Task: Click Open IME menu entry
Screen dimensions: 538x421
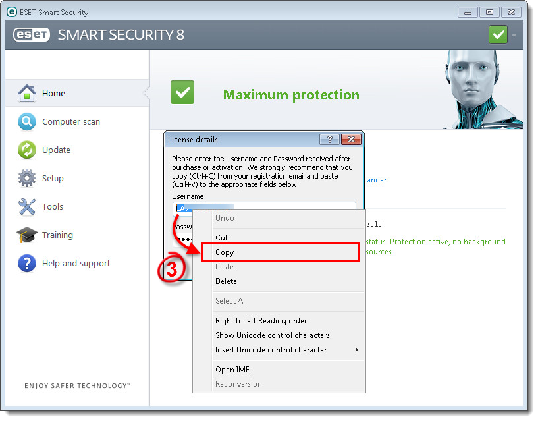Action: click(232, 370)
